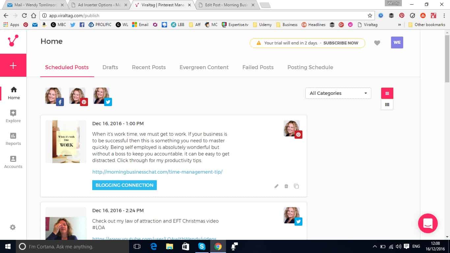Open Explore in the left sidebar
This screenshot has height=253, width=450.
[x=13, y=116]
